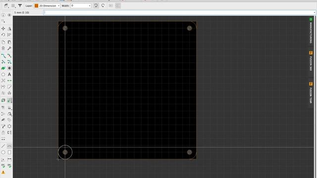Select the Paste tool
The height and width of the screenshot is (178, 317).
point(9,42)
